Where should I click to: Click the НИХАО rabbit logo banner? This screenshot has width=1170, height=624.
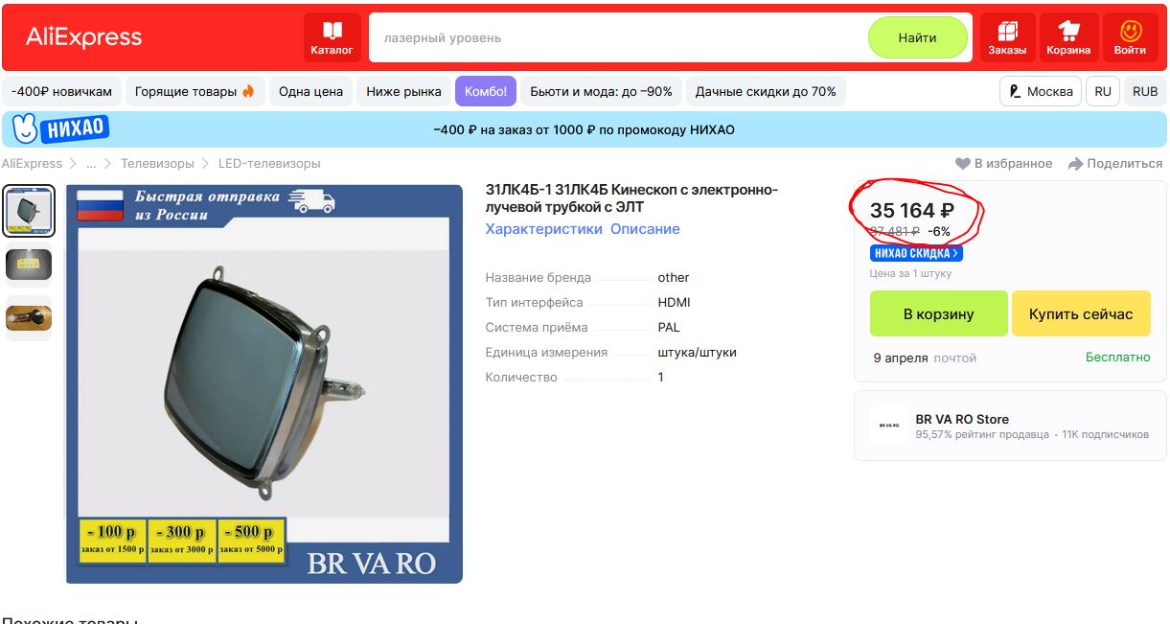pos(56,128)
